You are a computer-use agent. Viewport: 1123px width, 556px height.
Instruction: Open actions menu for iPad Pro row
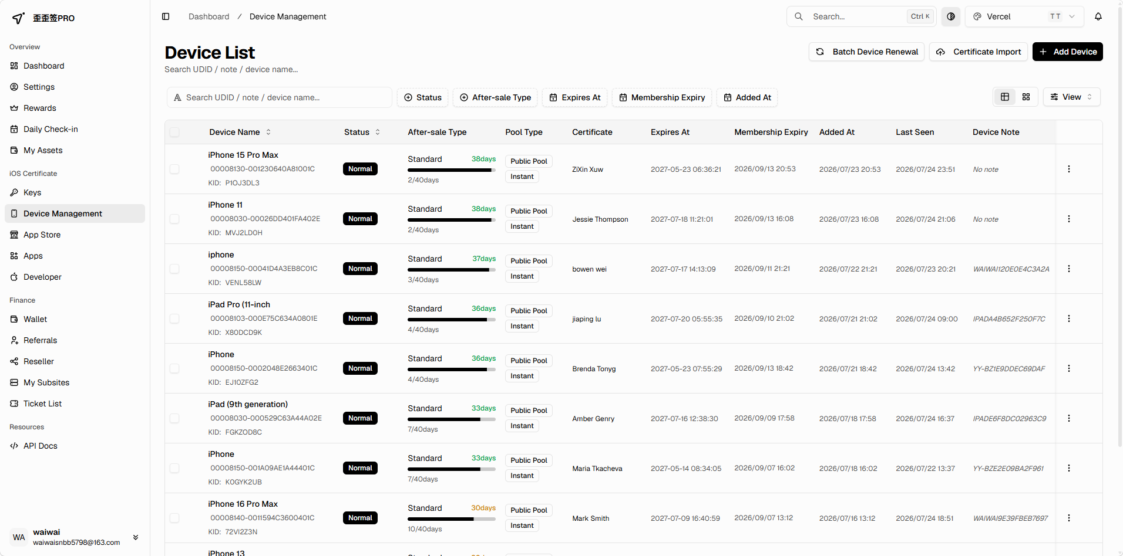tap(1069, 318)
